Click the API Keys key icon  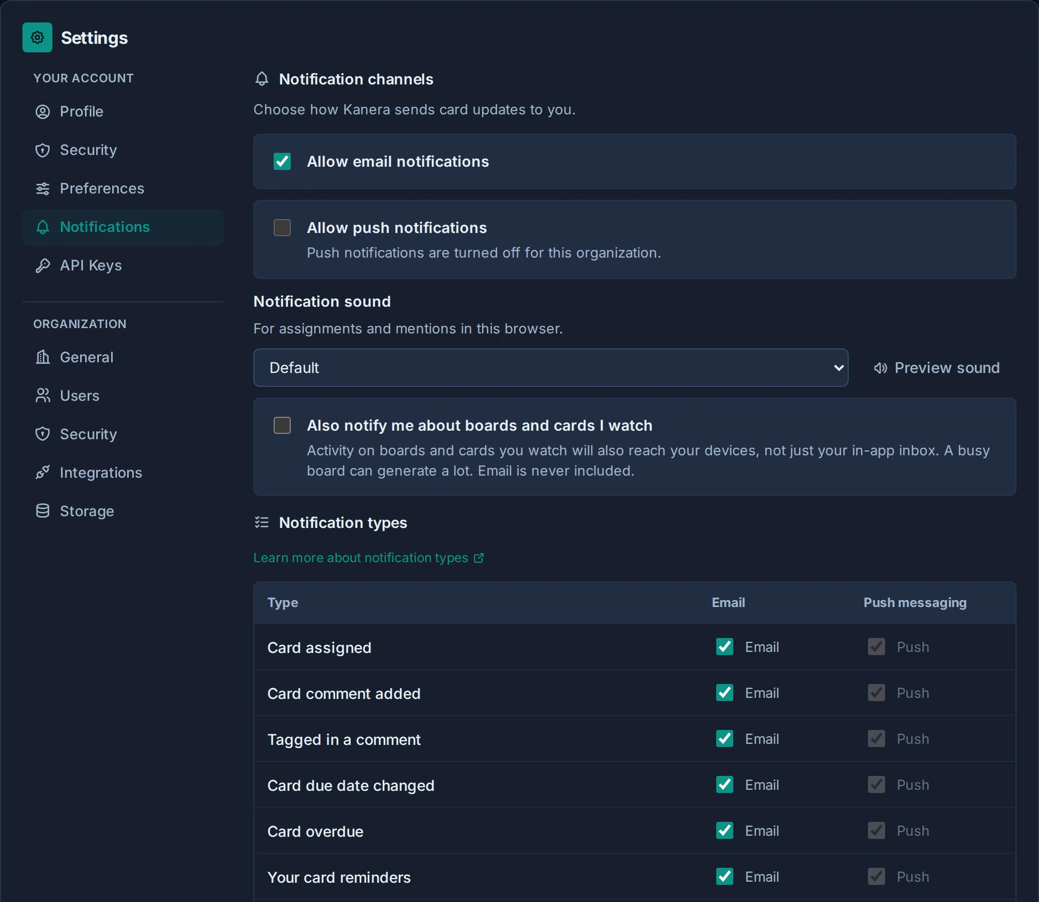click(43, 266)
